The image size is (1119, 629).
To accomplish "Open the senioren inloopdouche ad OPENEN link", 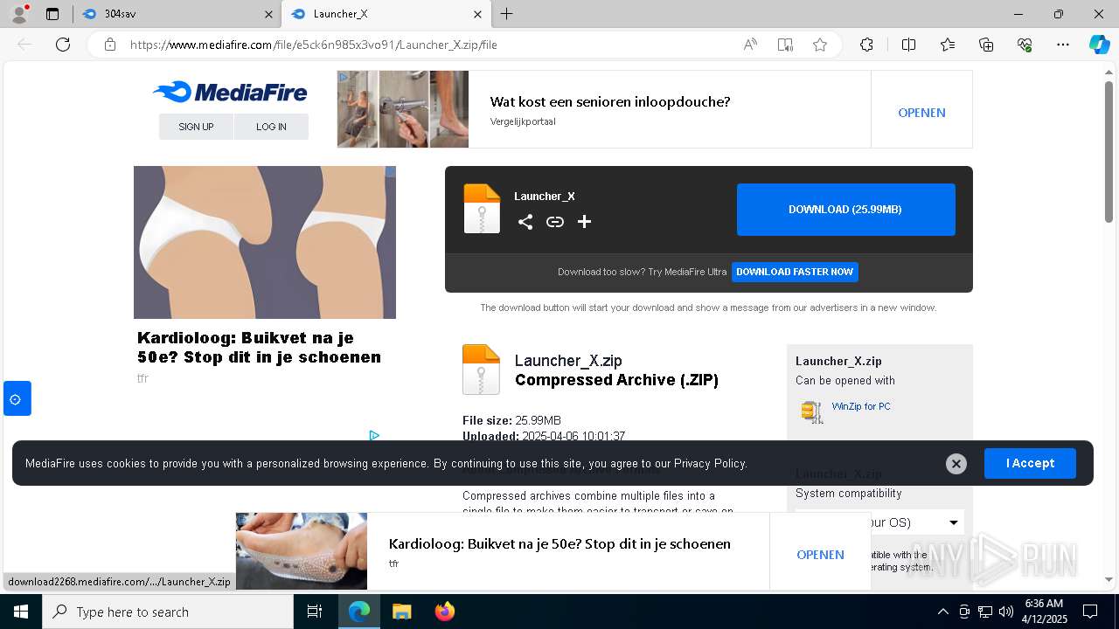I will tap(921, 113).
